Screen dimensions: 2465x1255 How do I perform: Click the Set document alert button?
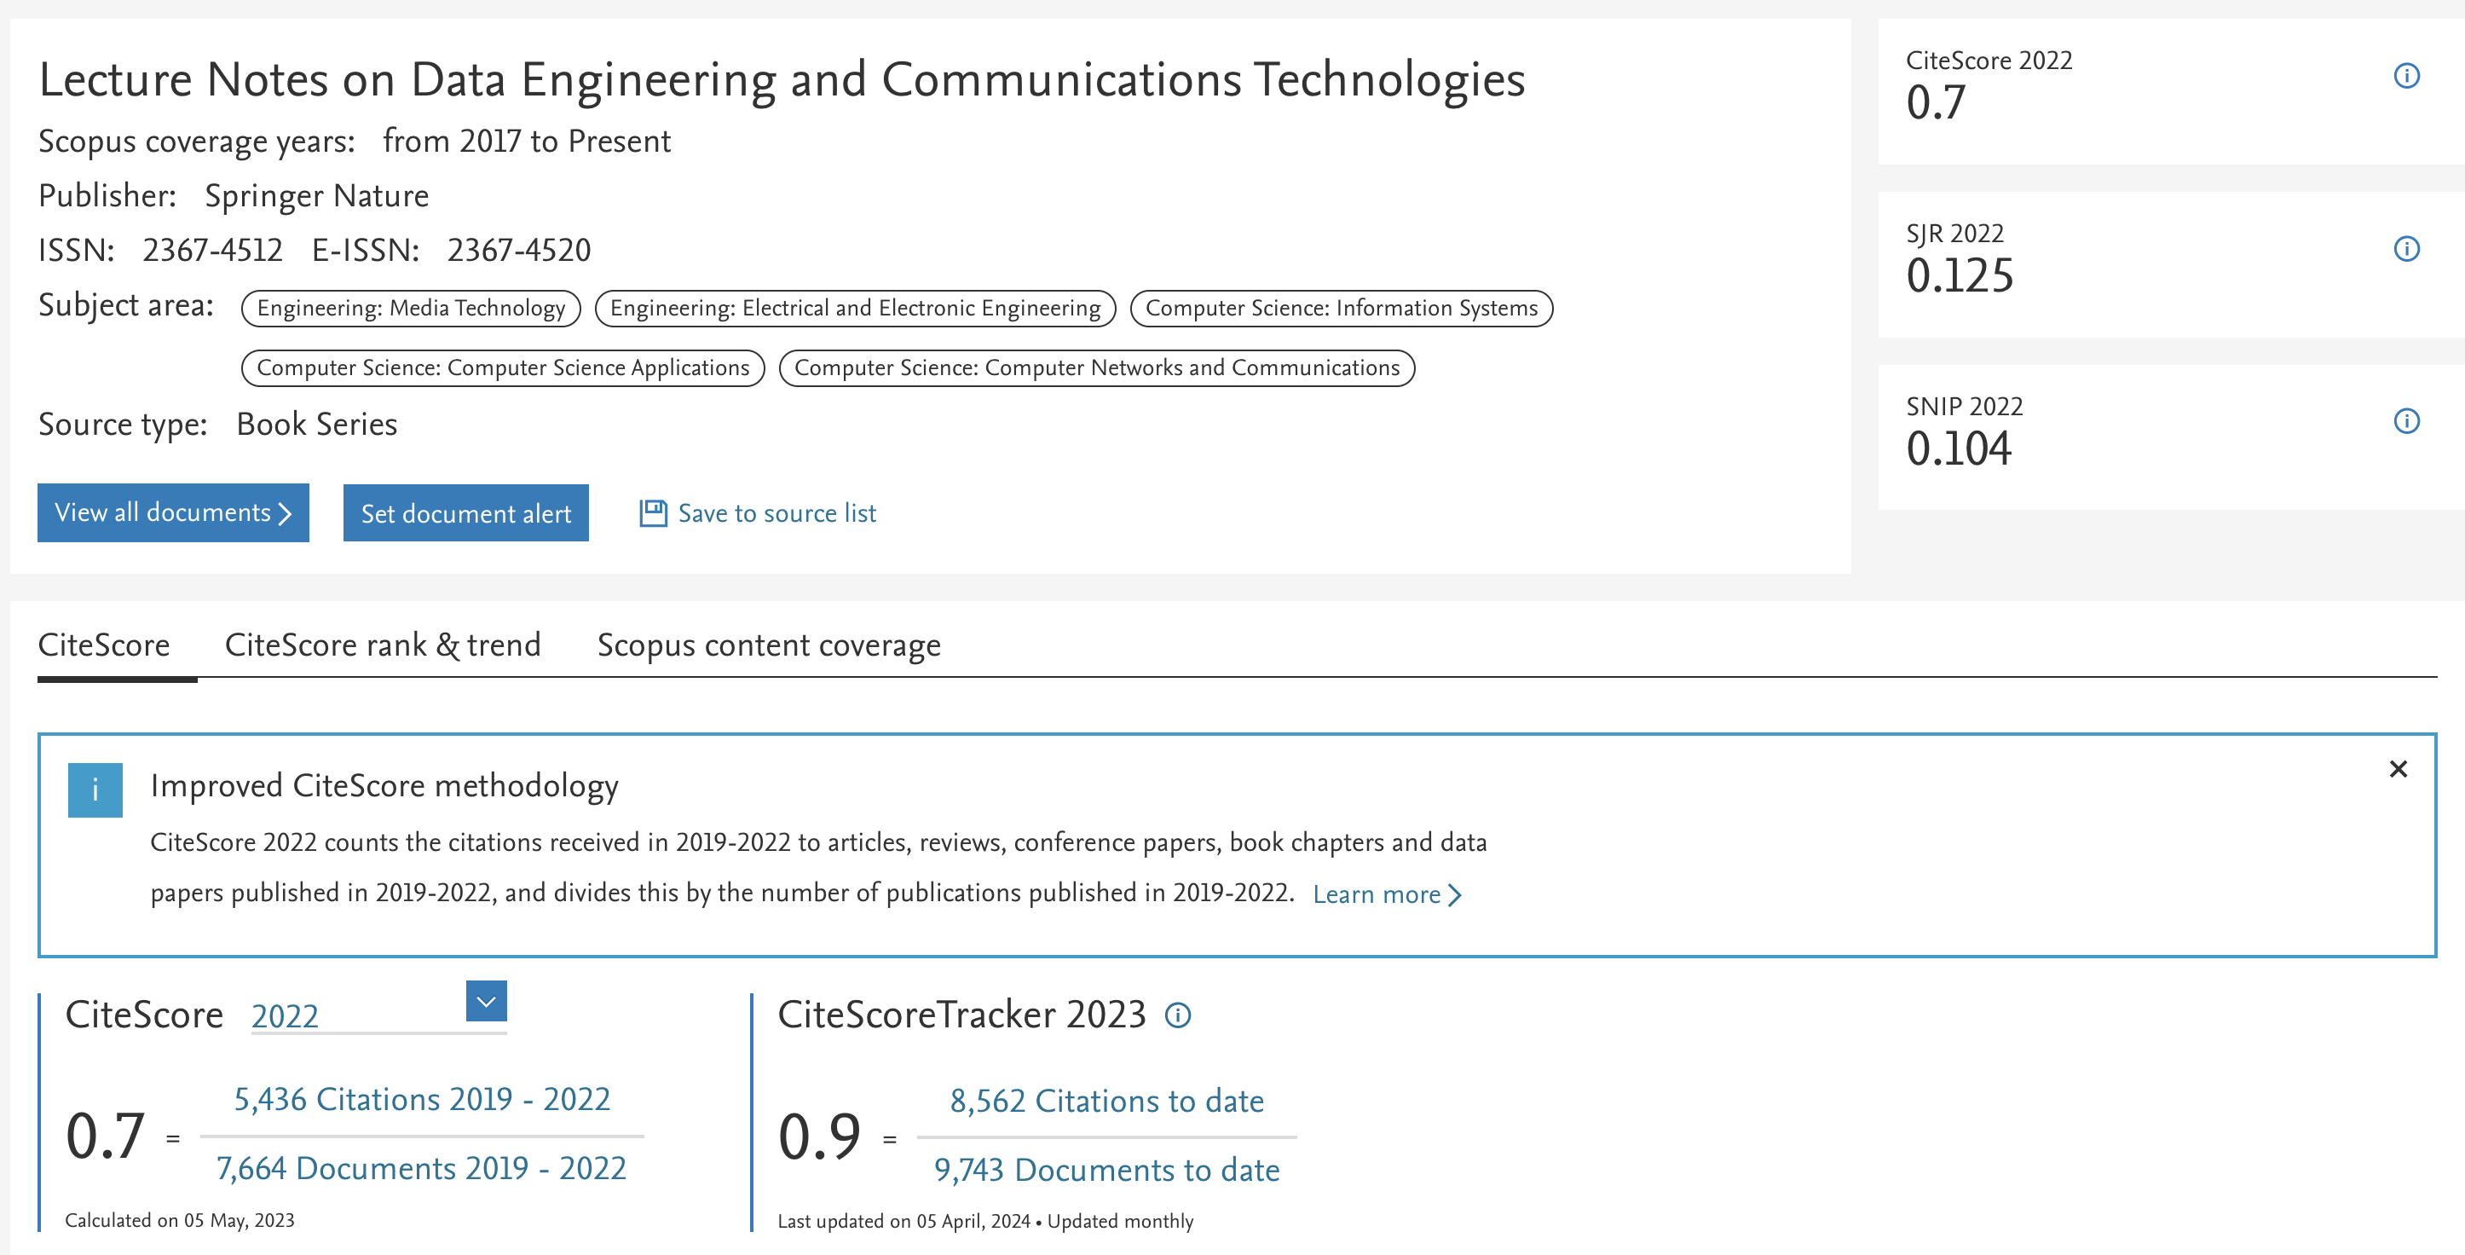point(464,512)
